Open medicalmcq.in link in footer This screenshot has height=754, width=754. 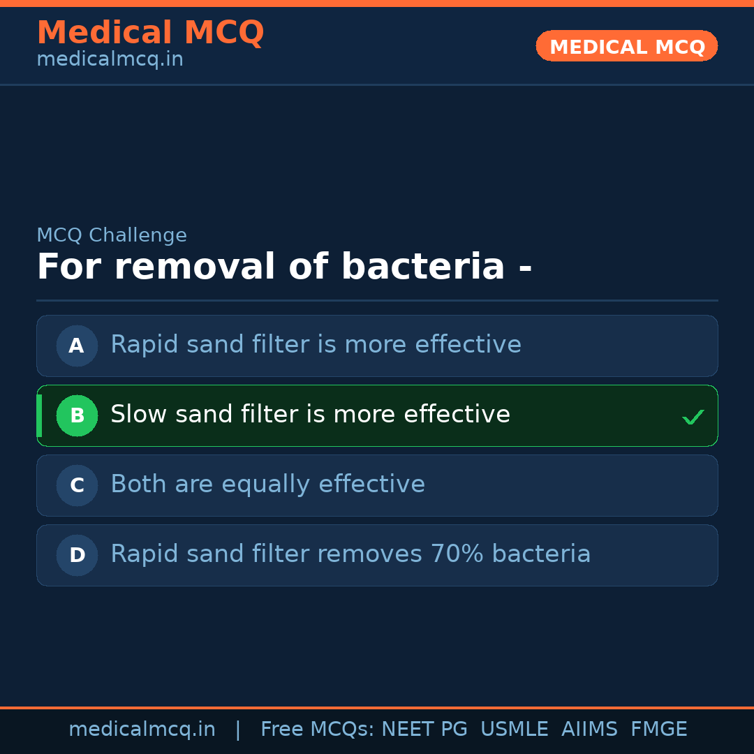click(x=142, y=730)
